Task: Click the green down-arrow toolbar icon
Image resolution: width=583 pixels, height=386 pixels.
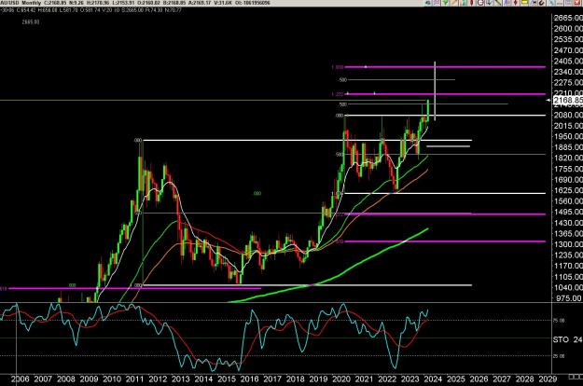Action: coord(445,3)
